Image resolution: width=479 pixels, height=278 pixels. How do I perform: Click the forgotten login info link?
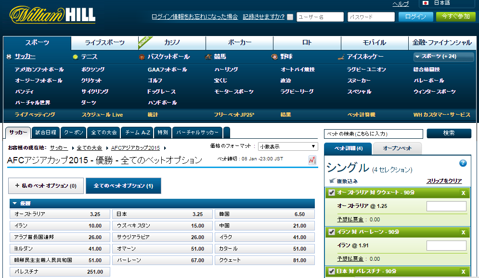click(x=194, y=17)
